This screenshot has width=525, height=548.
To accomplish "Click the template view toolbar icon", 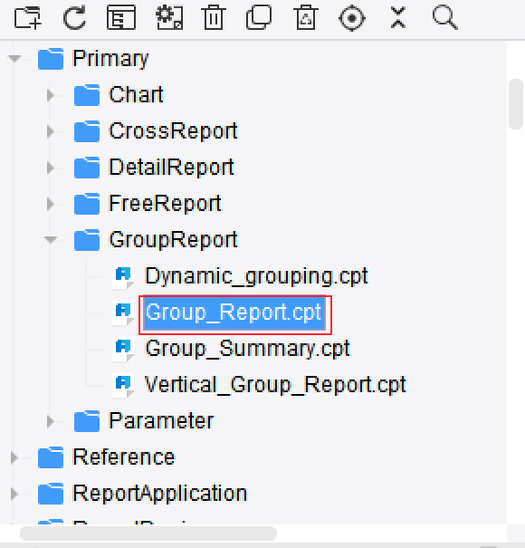I will click(121, 17).
